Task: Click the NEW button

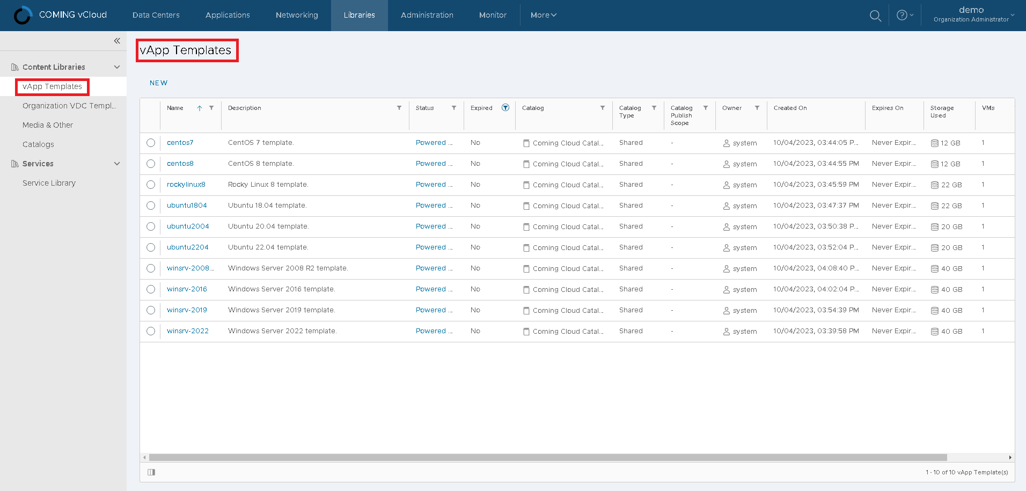Action: [x=158, y=83]
